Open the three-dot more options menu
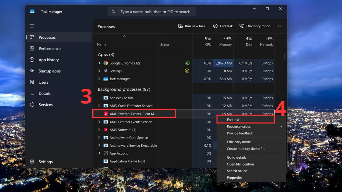The height and width of the screenshot is (192, 342). (280, 26)
